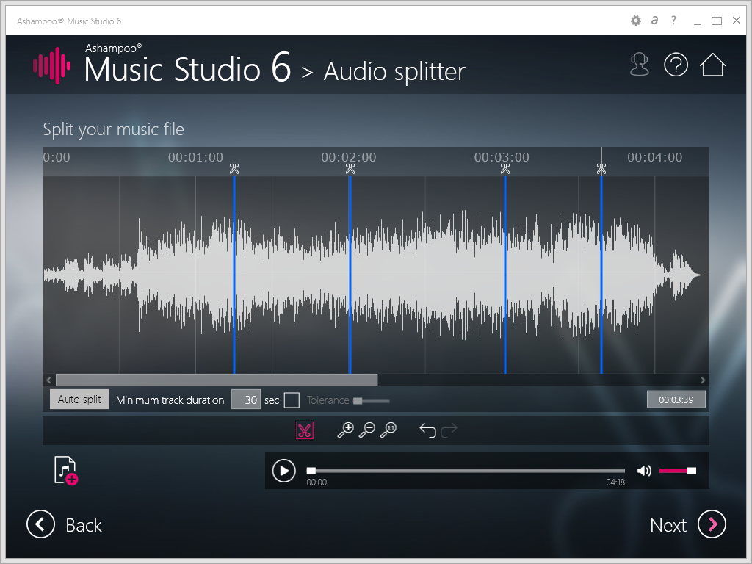752x564 pixels.
Task: Open the support agent headset icon
Action: coord(640,65)
